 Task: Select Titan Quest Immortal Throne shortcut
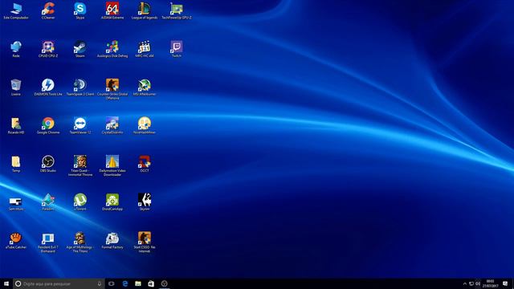tap(80, 166)
